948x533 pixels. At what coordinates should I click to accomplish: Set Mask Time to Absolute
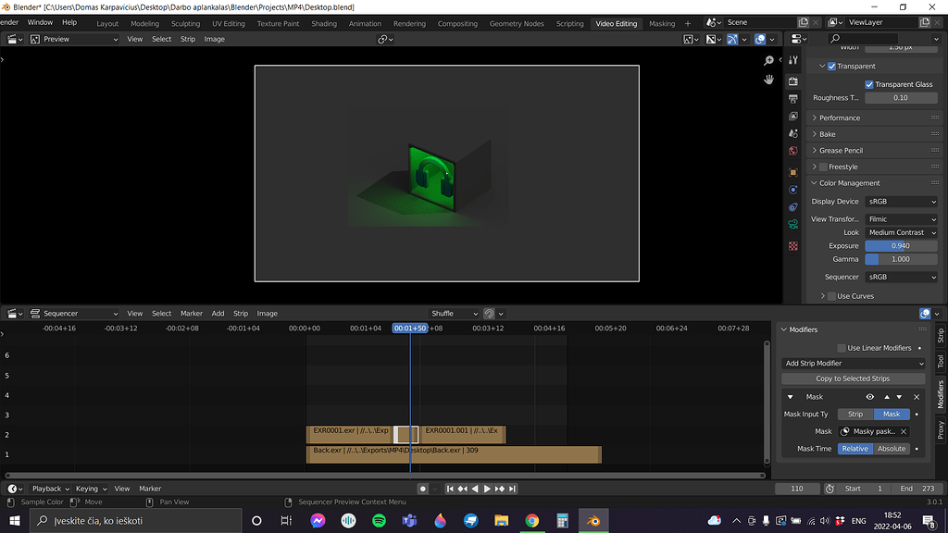(x=892, y=449)
